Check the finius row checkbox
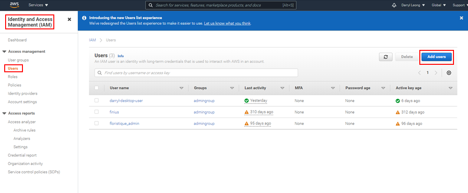 click(96, 112)
